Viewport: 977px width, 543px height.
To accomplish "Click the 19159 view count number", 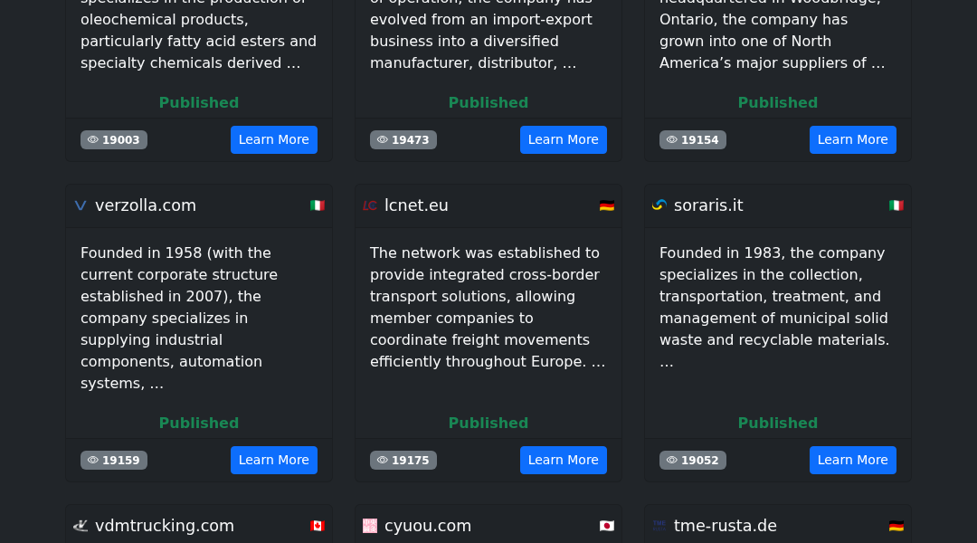I will [121, 460].
